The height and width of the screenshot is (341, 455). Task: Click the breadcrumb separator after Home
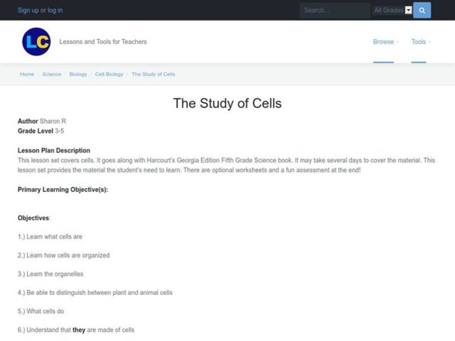click(x=38, y=74)
